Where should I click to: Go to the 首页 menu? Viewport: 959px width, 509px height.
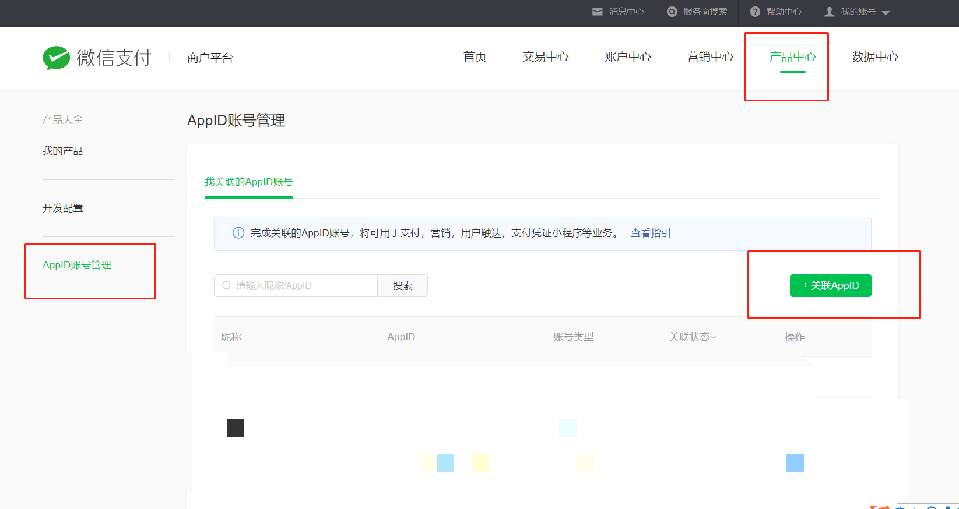(x=475, y=56)
